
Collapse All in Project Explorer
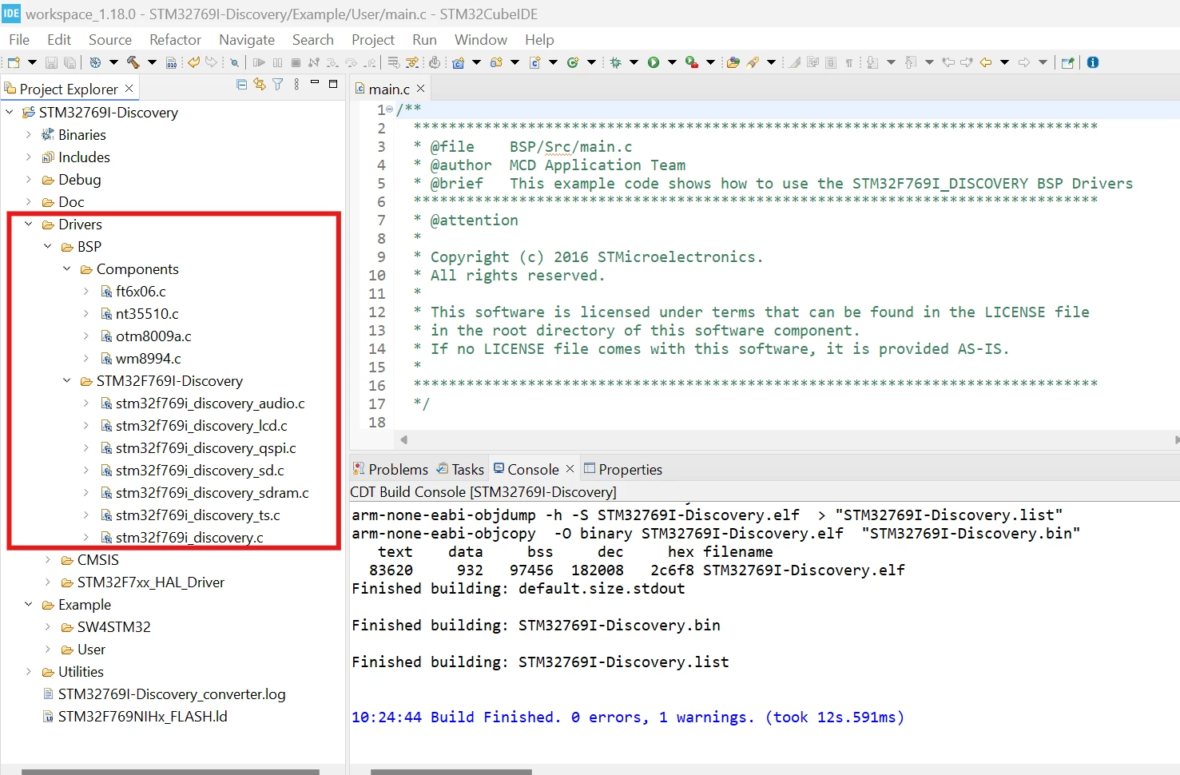(242, 84)
